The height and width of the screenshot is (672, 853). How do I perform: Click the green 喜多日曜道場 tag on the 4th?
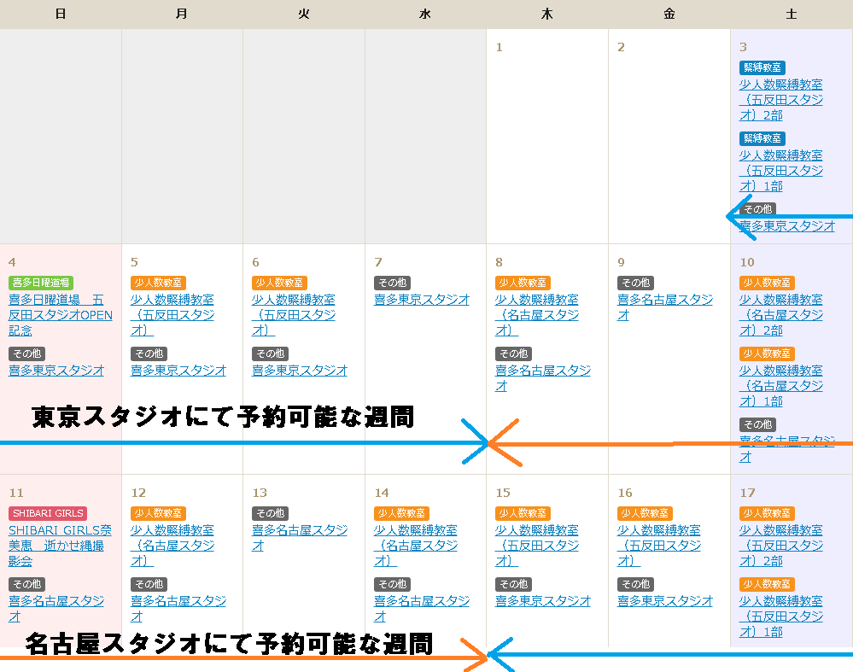point(41,283)
